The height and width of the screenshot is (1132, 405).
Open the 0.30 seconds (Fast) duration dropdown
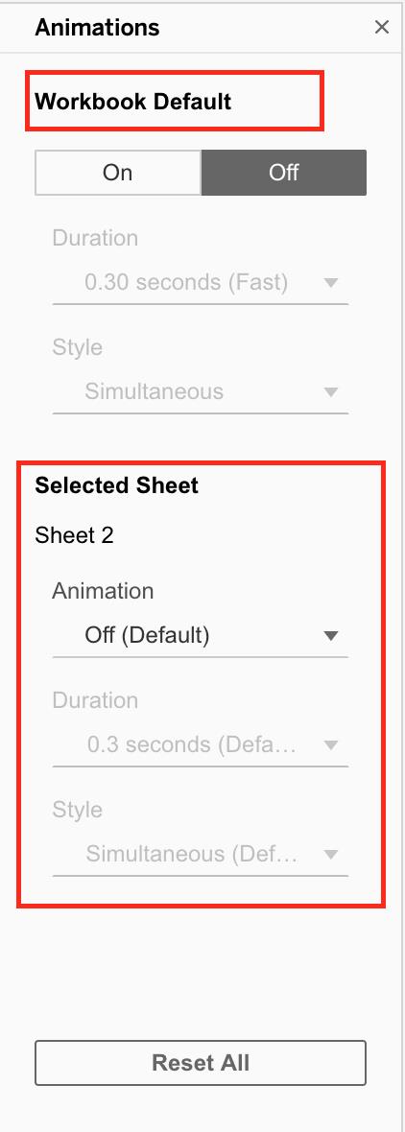coord(200,282)
